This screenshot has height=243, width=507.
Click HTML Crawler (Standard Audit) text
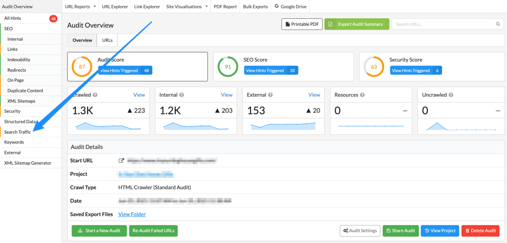point(154,188)
